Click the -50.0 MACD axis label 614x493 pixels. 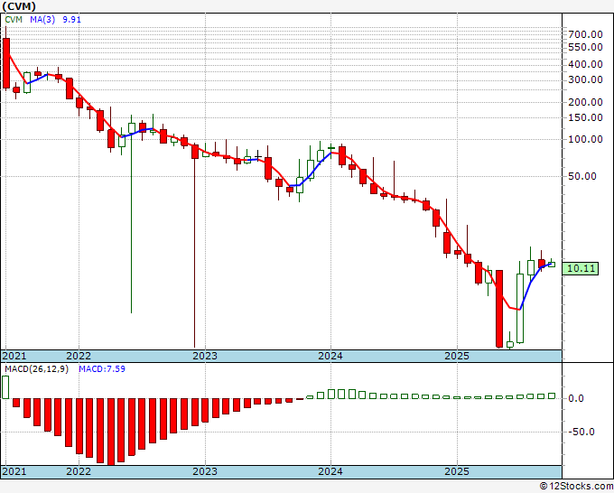click(581, 433)
